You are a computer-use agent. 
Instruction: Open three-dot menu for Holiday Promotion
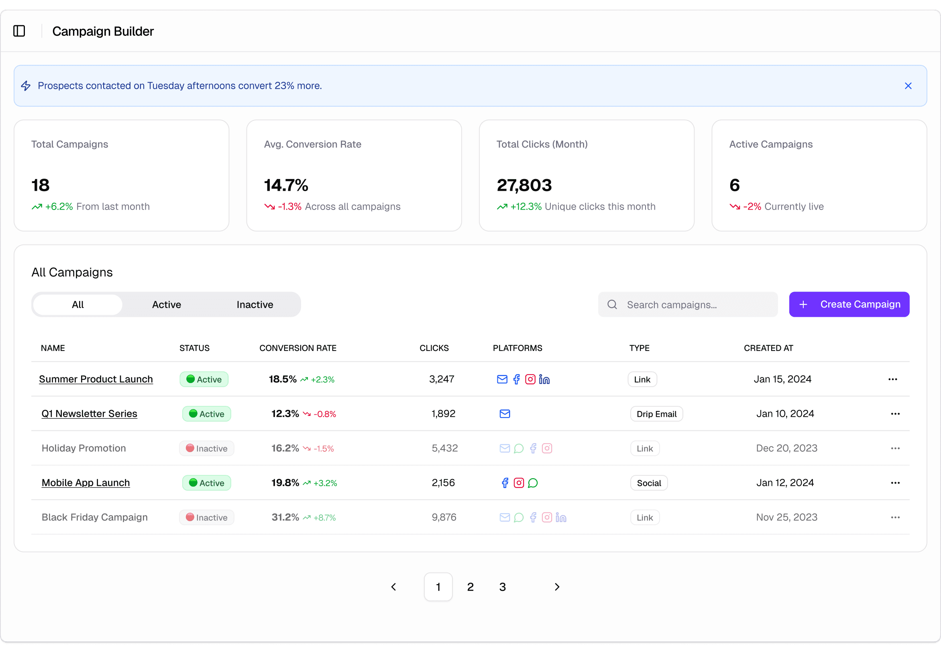pos(895,448)
